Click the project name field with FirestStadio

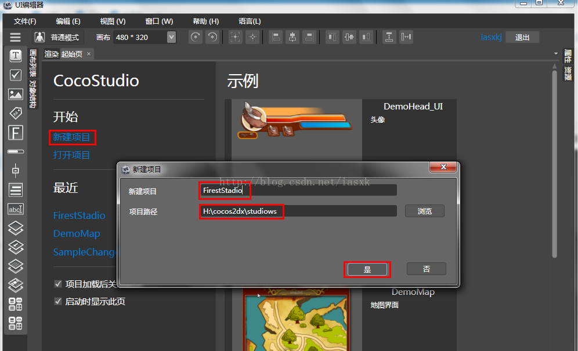click(298, 190)
